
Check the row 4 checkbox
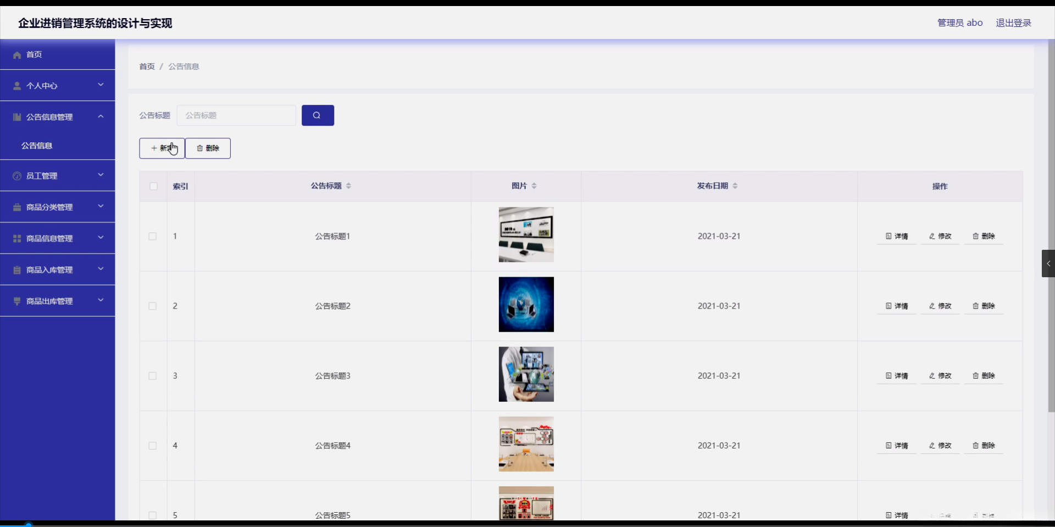click(x=153, y=446)
